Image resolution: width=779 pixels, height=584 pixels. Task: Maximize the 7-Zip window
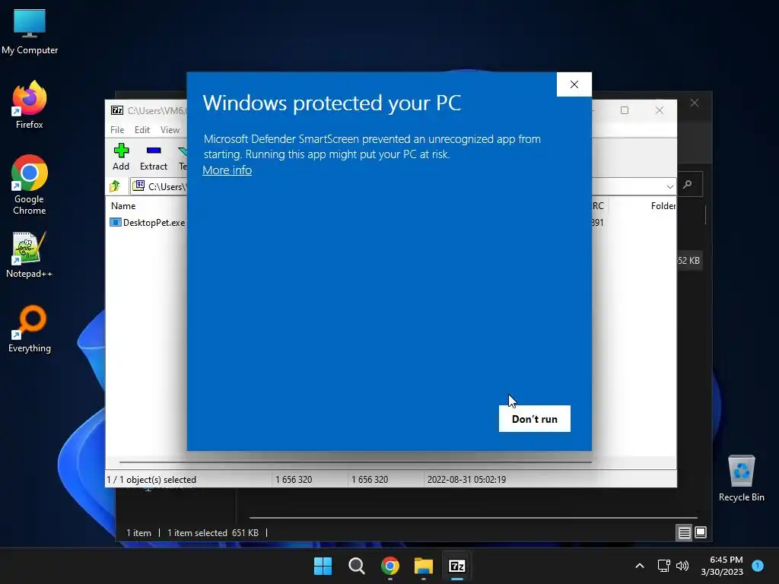point(625,110)
